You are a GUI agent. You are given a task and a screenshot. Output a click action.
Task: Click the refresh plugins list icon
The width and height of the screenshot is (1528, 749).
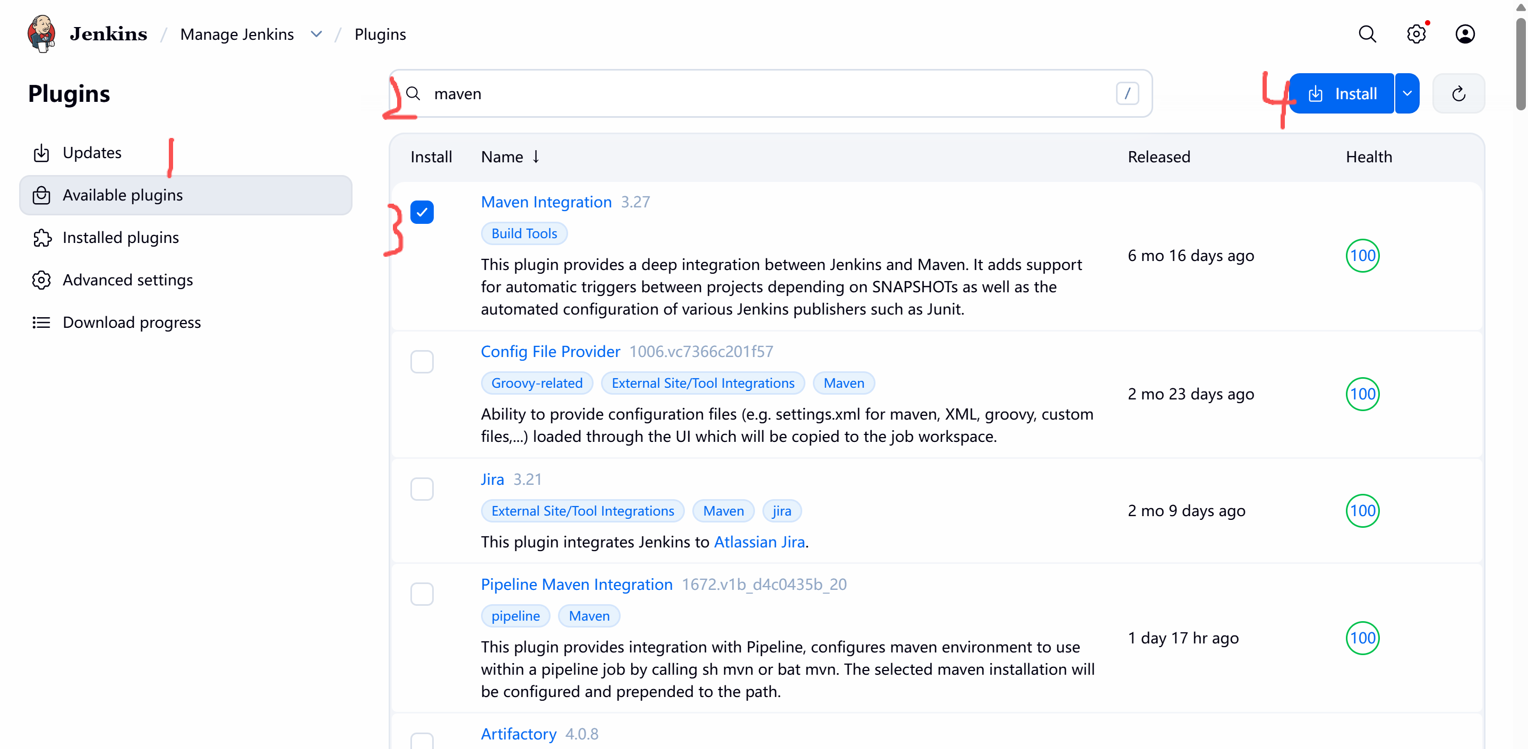[1458, 93]
